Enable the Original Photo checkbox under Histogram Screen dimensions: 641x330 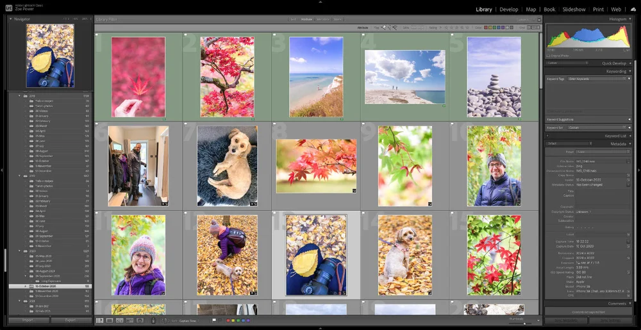(549, 55)
